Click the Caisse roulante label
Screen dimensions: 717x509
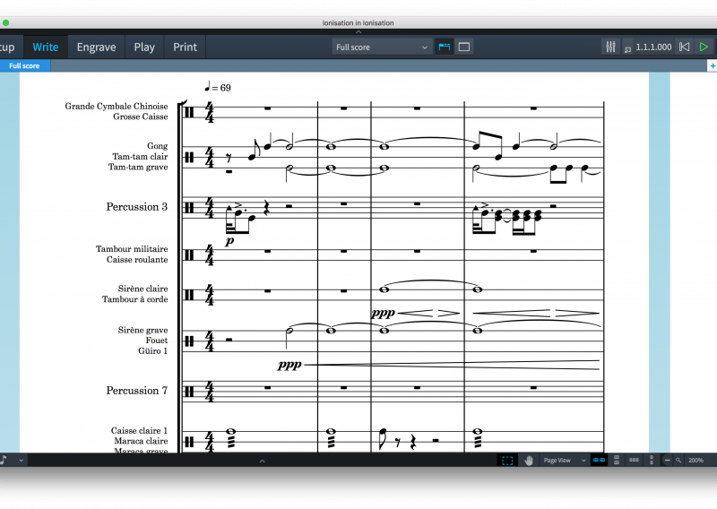pos(137,259)
